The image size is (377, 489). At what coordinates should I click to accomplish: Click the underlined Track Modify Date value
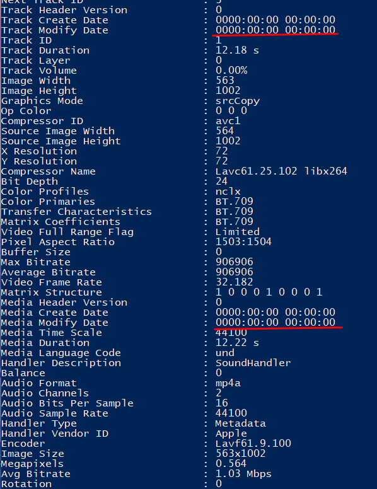tap(275, 30)
